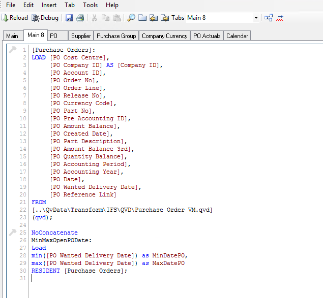Open the table viewer icon

(x=269, y=18)
